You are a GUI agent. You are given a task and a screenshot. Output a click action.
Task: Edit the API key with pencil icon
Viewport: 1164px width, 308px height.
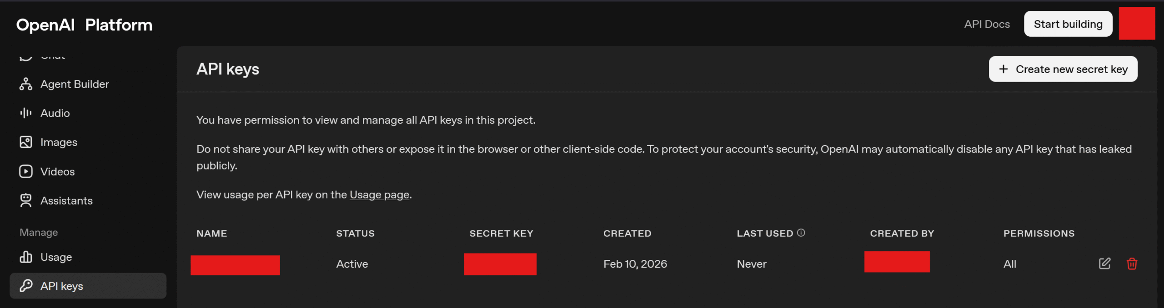1104,264
